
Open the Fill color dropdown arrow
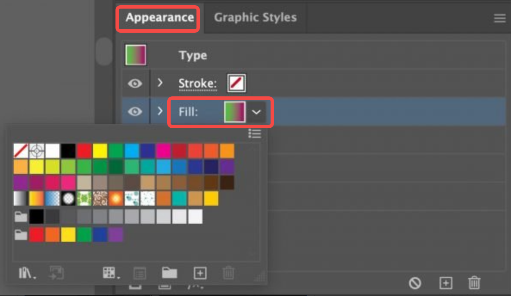257,112
